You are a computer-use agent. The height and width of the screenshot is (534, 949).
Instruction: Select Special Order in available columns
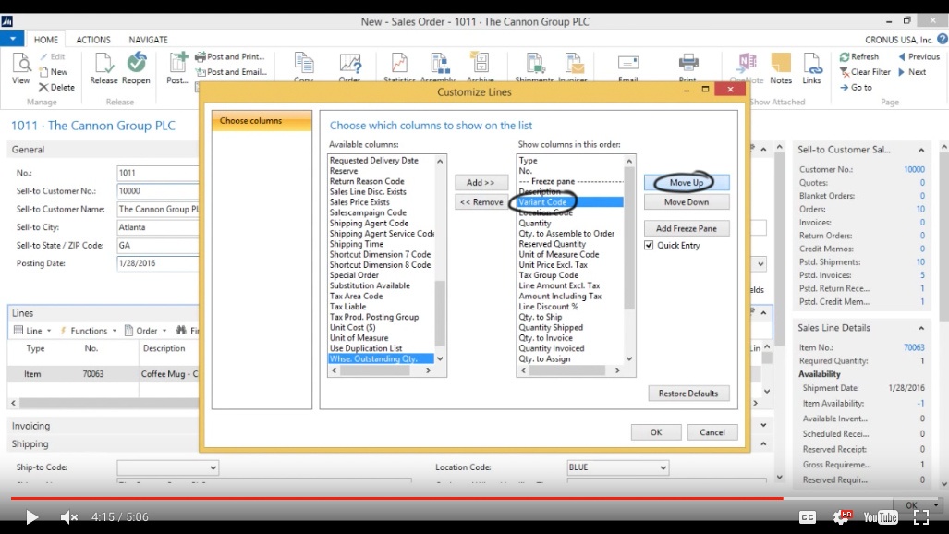point(354,275)
